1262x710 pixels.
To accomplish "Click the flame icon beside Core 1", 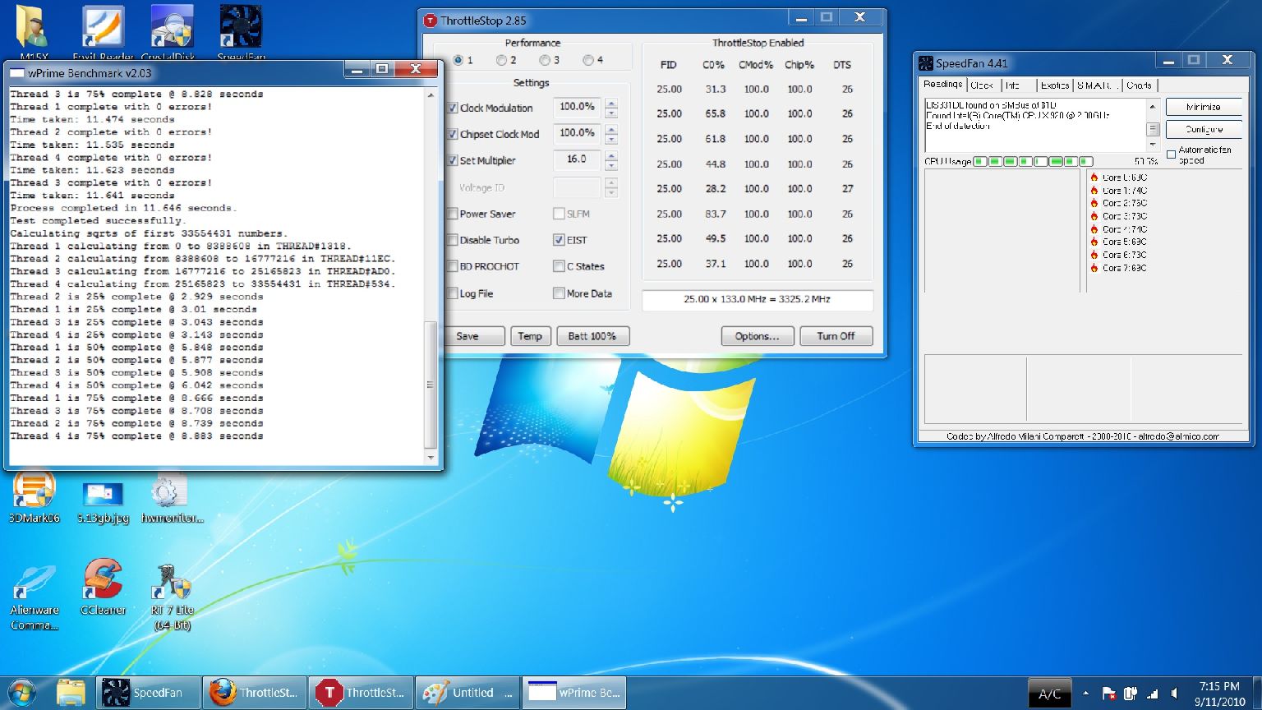I will [x=1094, y=191].
